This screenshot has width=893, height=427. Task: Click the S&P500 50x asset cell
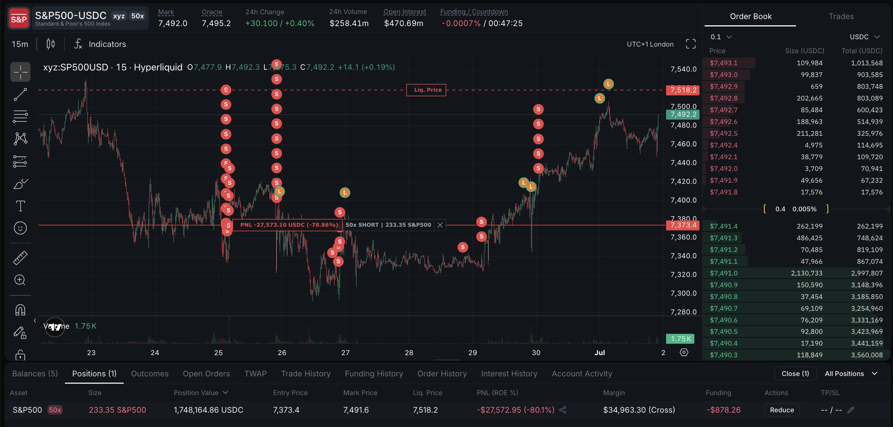pyautogui.click(x=37, y=410)
